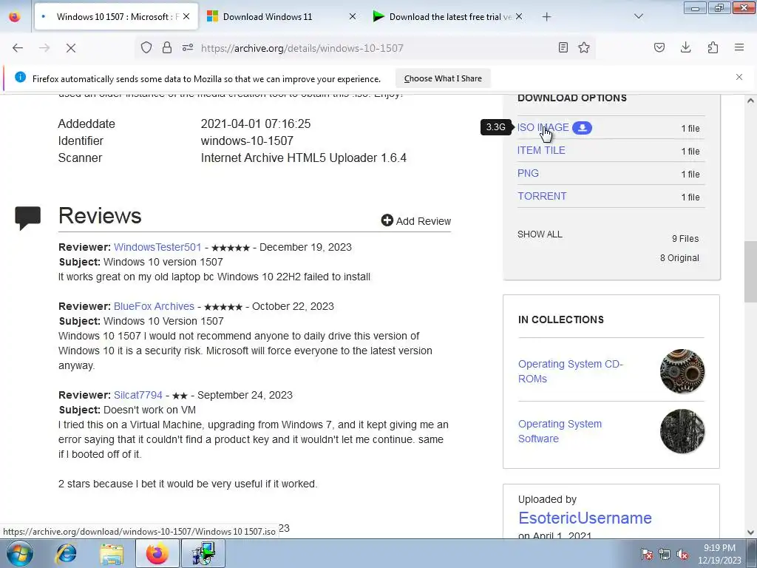The image size is (757, 568).
Task: Click the 9 Files count
Action: pyautogui.click(x=685, y=239)
